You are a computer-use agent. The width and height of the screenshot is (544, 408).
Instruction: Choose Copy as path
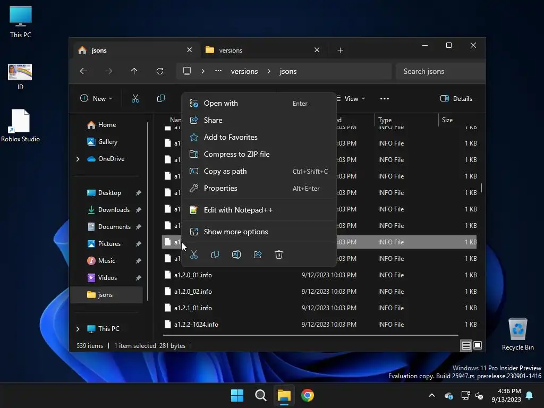point(259,172)
